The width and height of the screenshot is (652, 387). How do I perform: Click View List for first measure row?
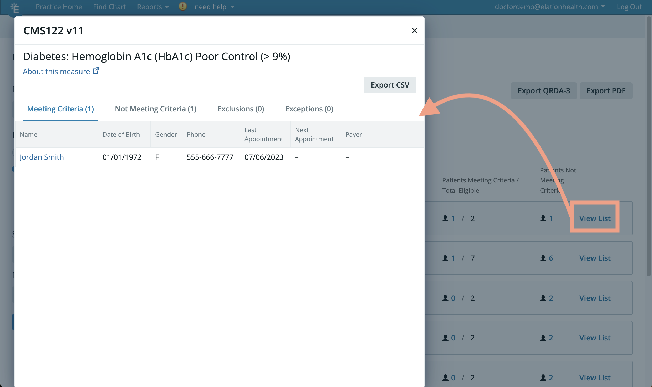point(595,217)
